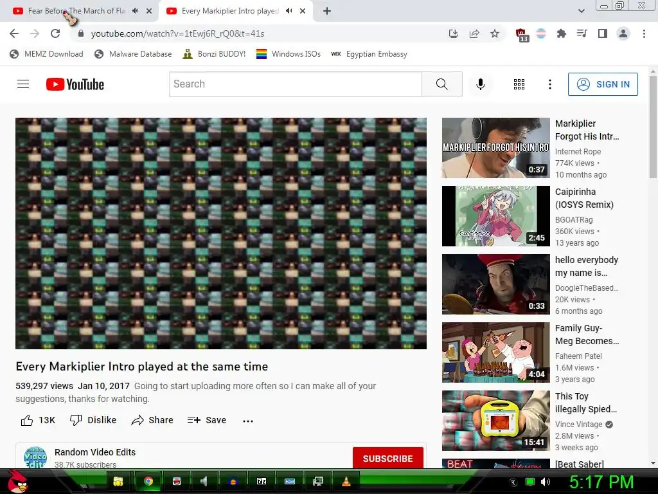Click the video player area
The width and height of the screenshot is (658, 494).
(x=221, y=233)
